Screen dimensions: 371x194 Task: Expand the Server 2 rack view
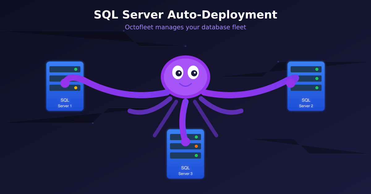[306, 86]
